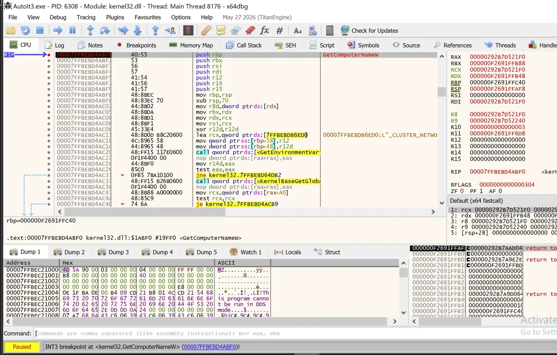Open the Threads tab
557x355 pixels.
click(500, 45)
